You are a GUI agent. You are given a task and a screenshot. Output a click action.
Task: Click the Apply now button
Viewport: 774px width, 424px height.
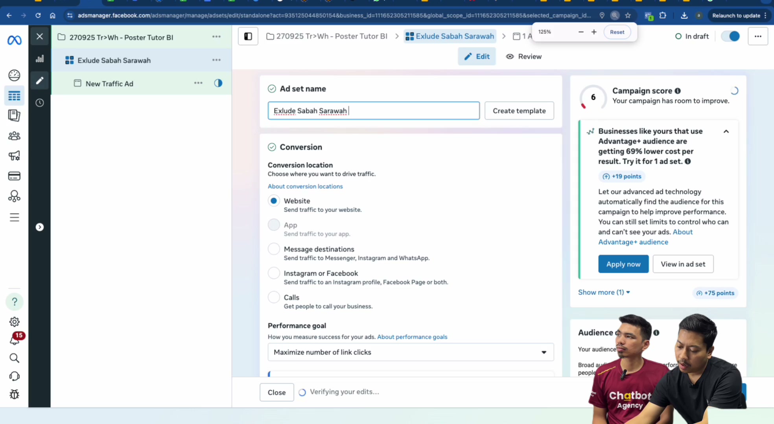(x=623, y=264)
